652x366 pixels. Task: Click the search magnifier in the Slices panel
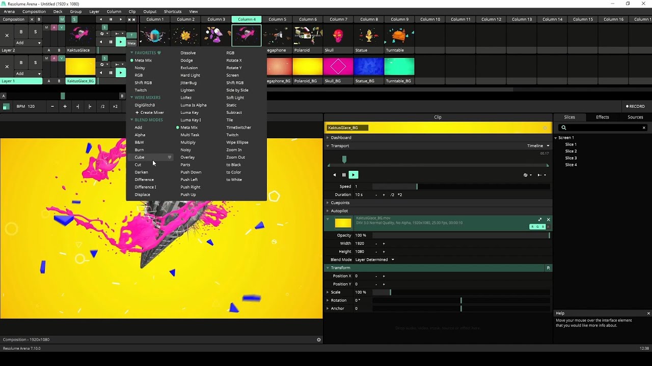(563, 127)
